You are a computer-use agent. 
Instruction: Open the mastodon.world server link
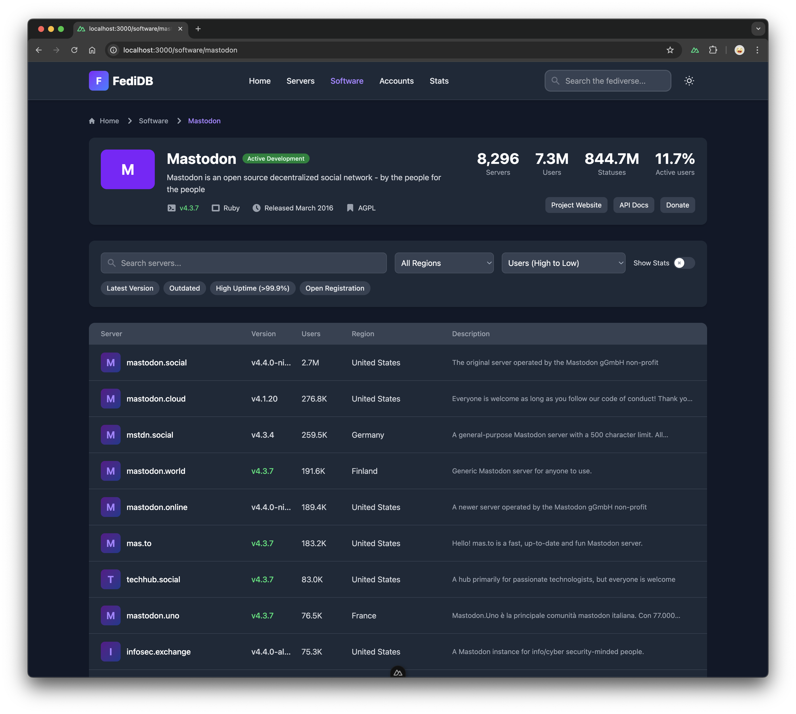coord(156,471)
